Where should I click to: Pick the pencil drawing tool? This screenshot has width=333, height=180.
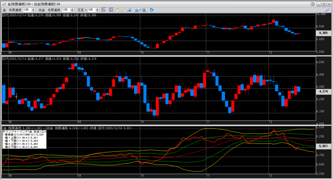123,10
